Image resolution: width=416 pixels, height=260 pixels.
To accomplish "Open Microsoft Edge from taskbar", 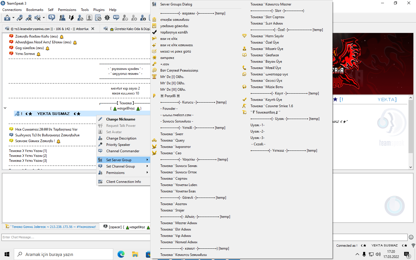I will pos(121,254).
